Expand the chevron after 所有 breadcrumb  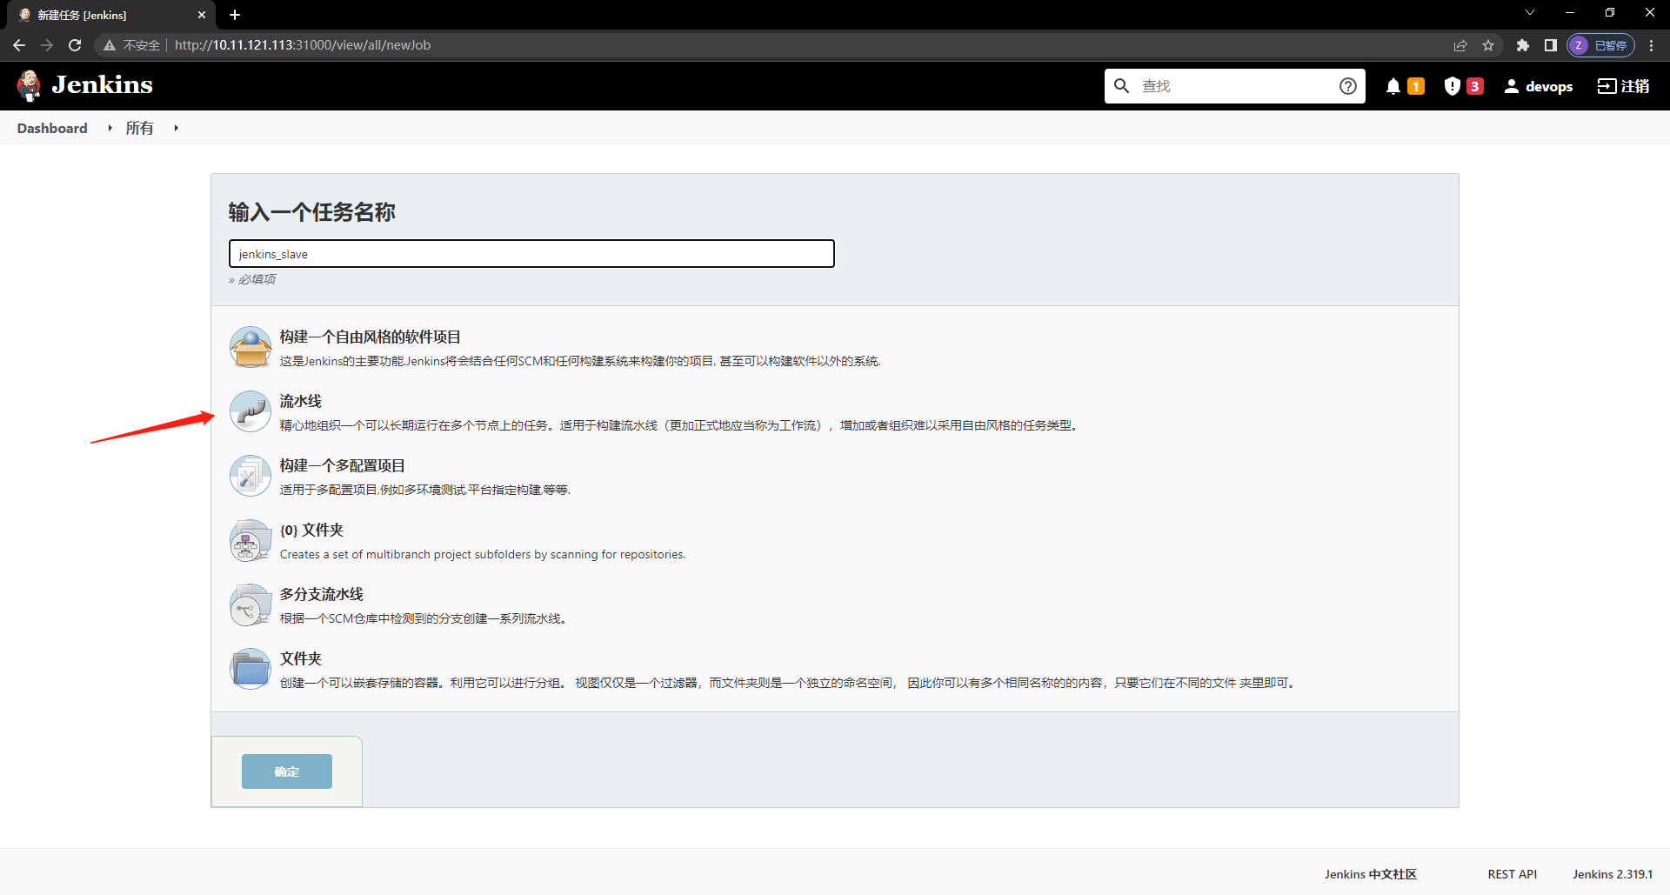(x=176, y=127)
